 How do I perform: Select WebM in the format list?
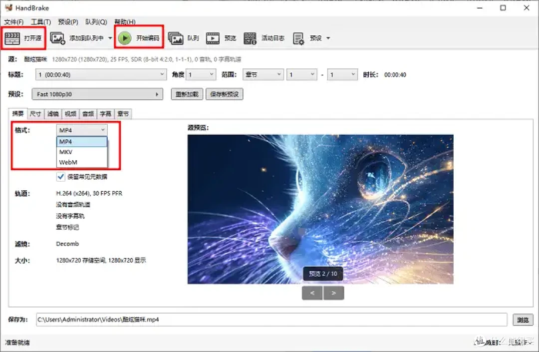point(82,162)
